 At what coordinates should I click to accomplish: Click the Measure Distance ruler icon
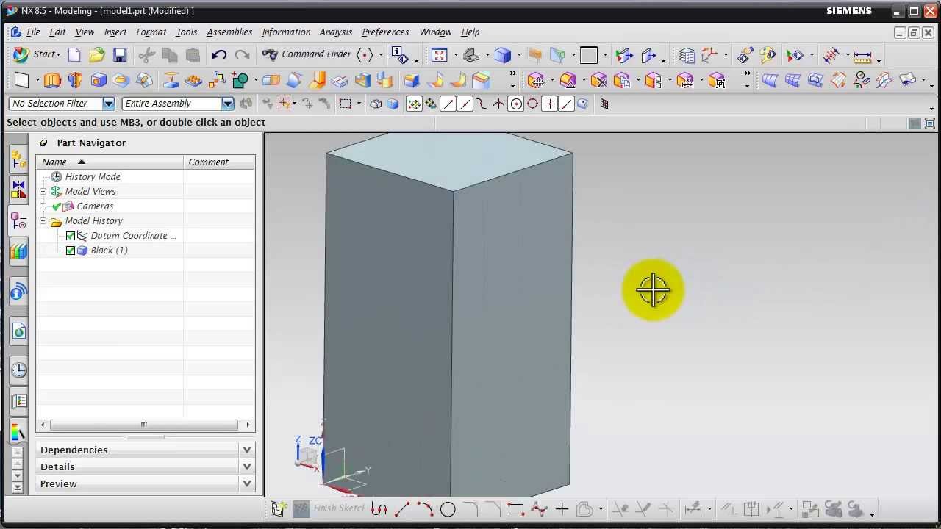click(862, 55)
